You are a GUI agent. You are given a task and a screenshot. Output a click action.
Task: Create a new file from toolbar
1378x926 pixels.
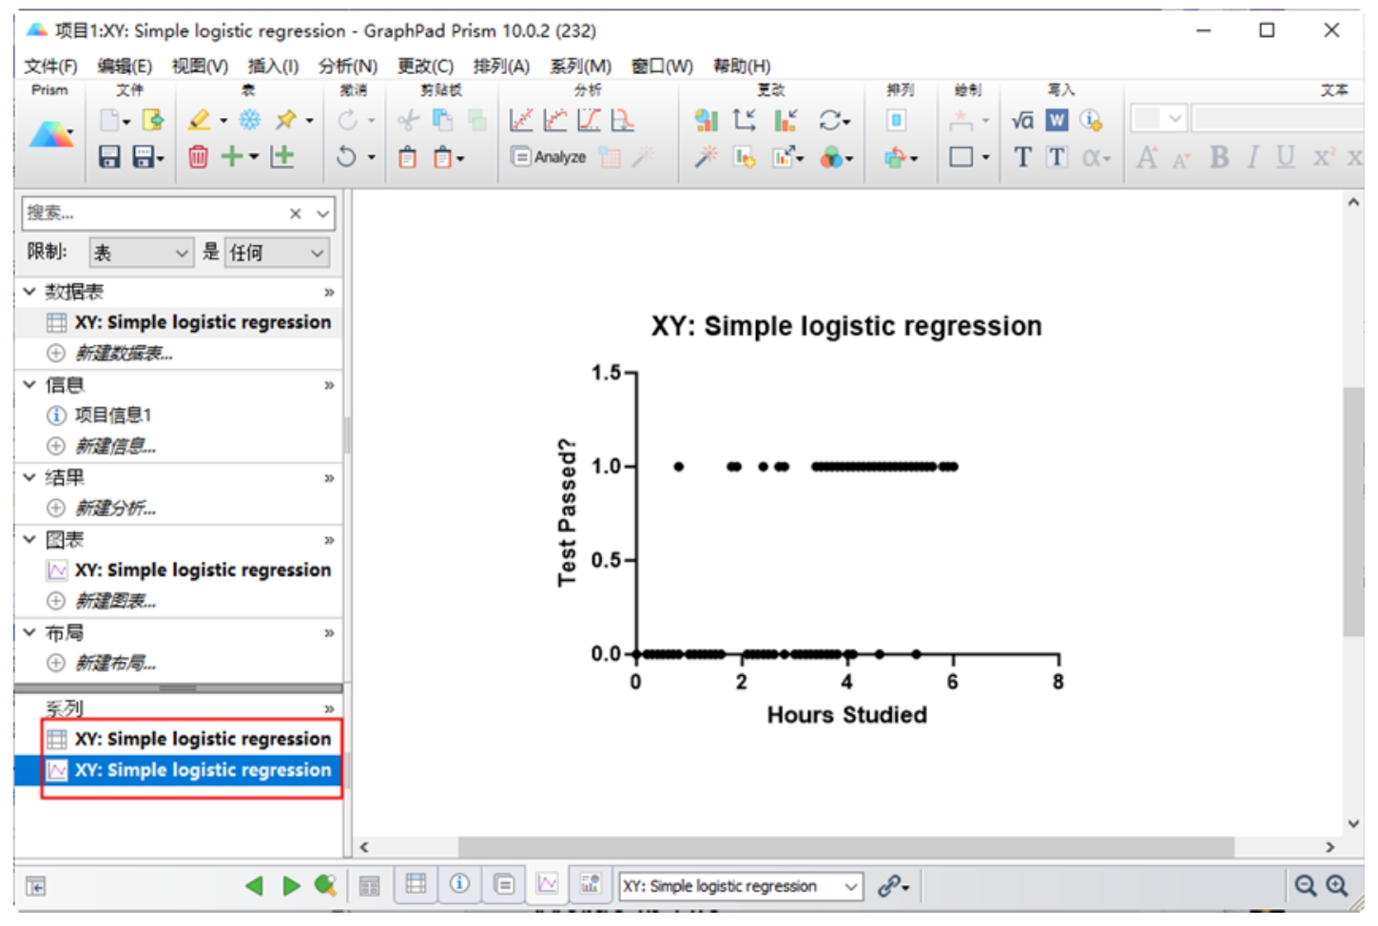(x=110, y=120)
